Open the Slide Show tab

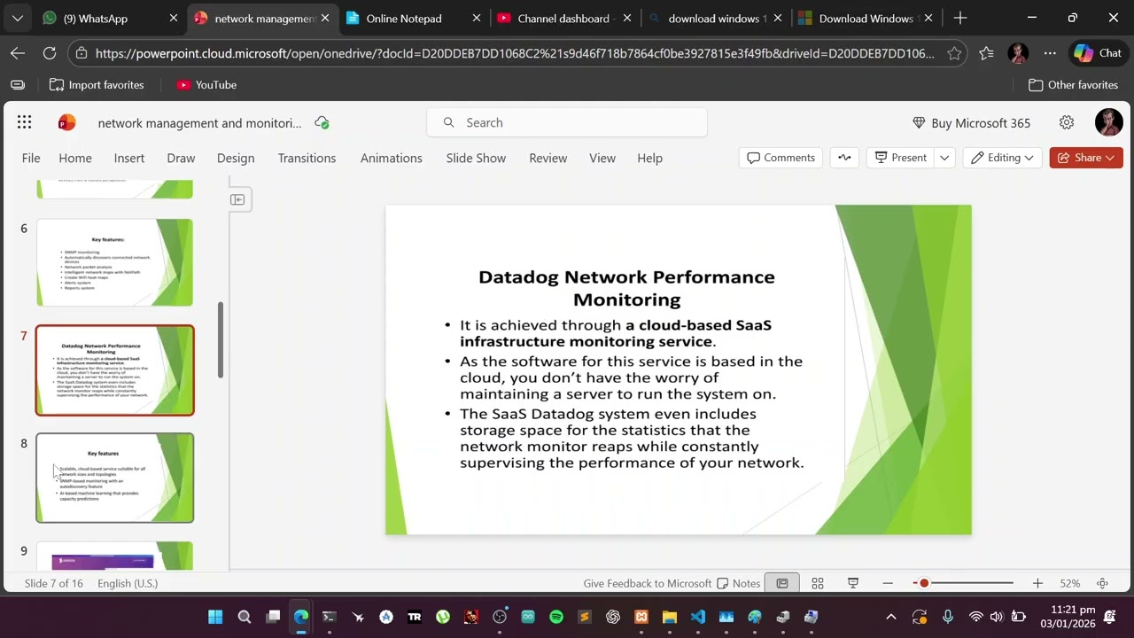476,158
